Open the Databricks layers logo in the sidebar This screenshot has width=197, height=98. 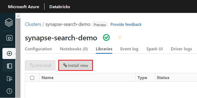[9, 22]
